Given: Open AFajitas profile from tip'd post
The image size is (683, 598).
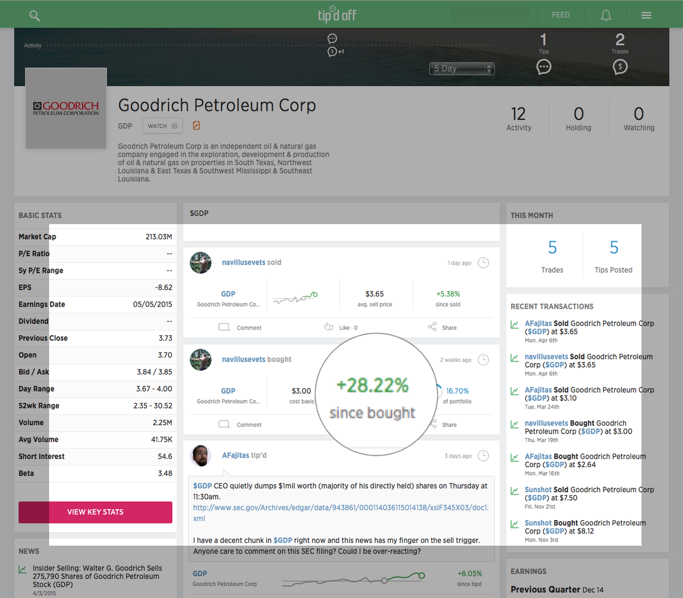Looking at the screenshot, I should pyautogui.click(x=236, y=455).
